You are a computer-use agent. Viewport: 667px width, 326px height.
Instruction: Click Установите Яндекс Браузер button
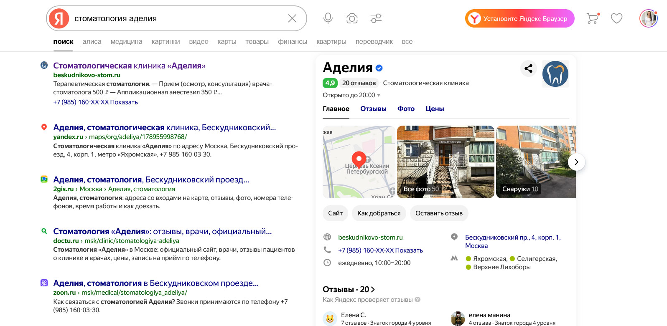520,18
